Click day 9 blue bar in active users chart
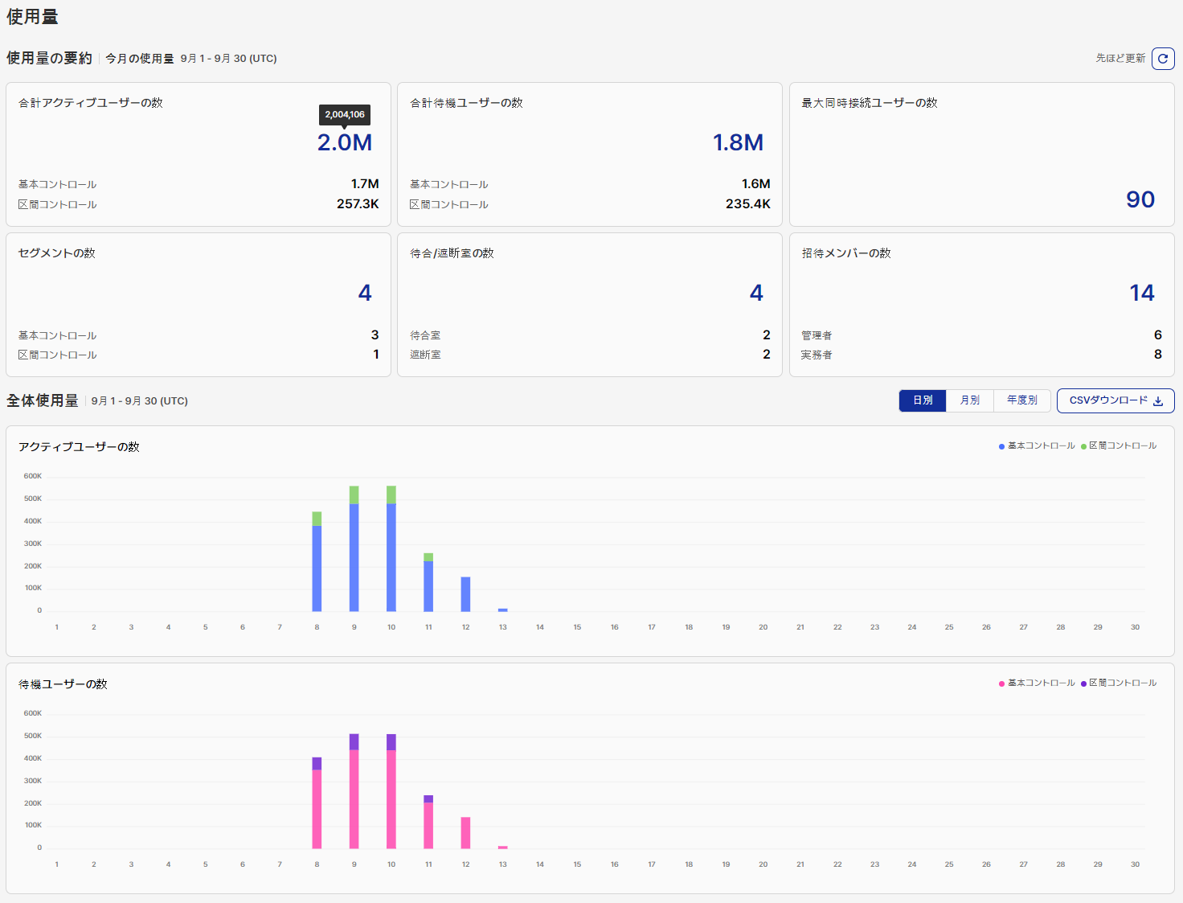 [354, 557]
